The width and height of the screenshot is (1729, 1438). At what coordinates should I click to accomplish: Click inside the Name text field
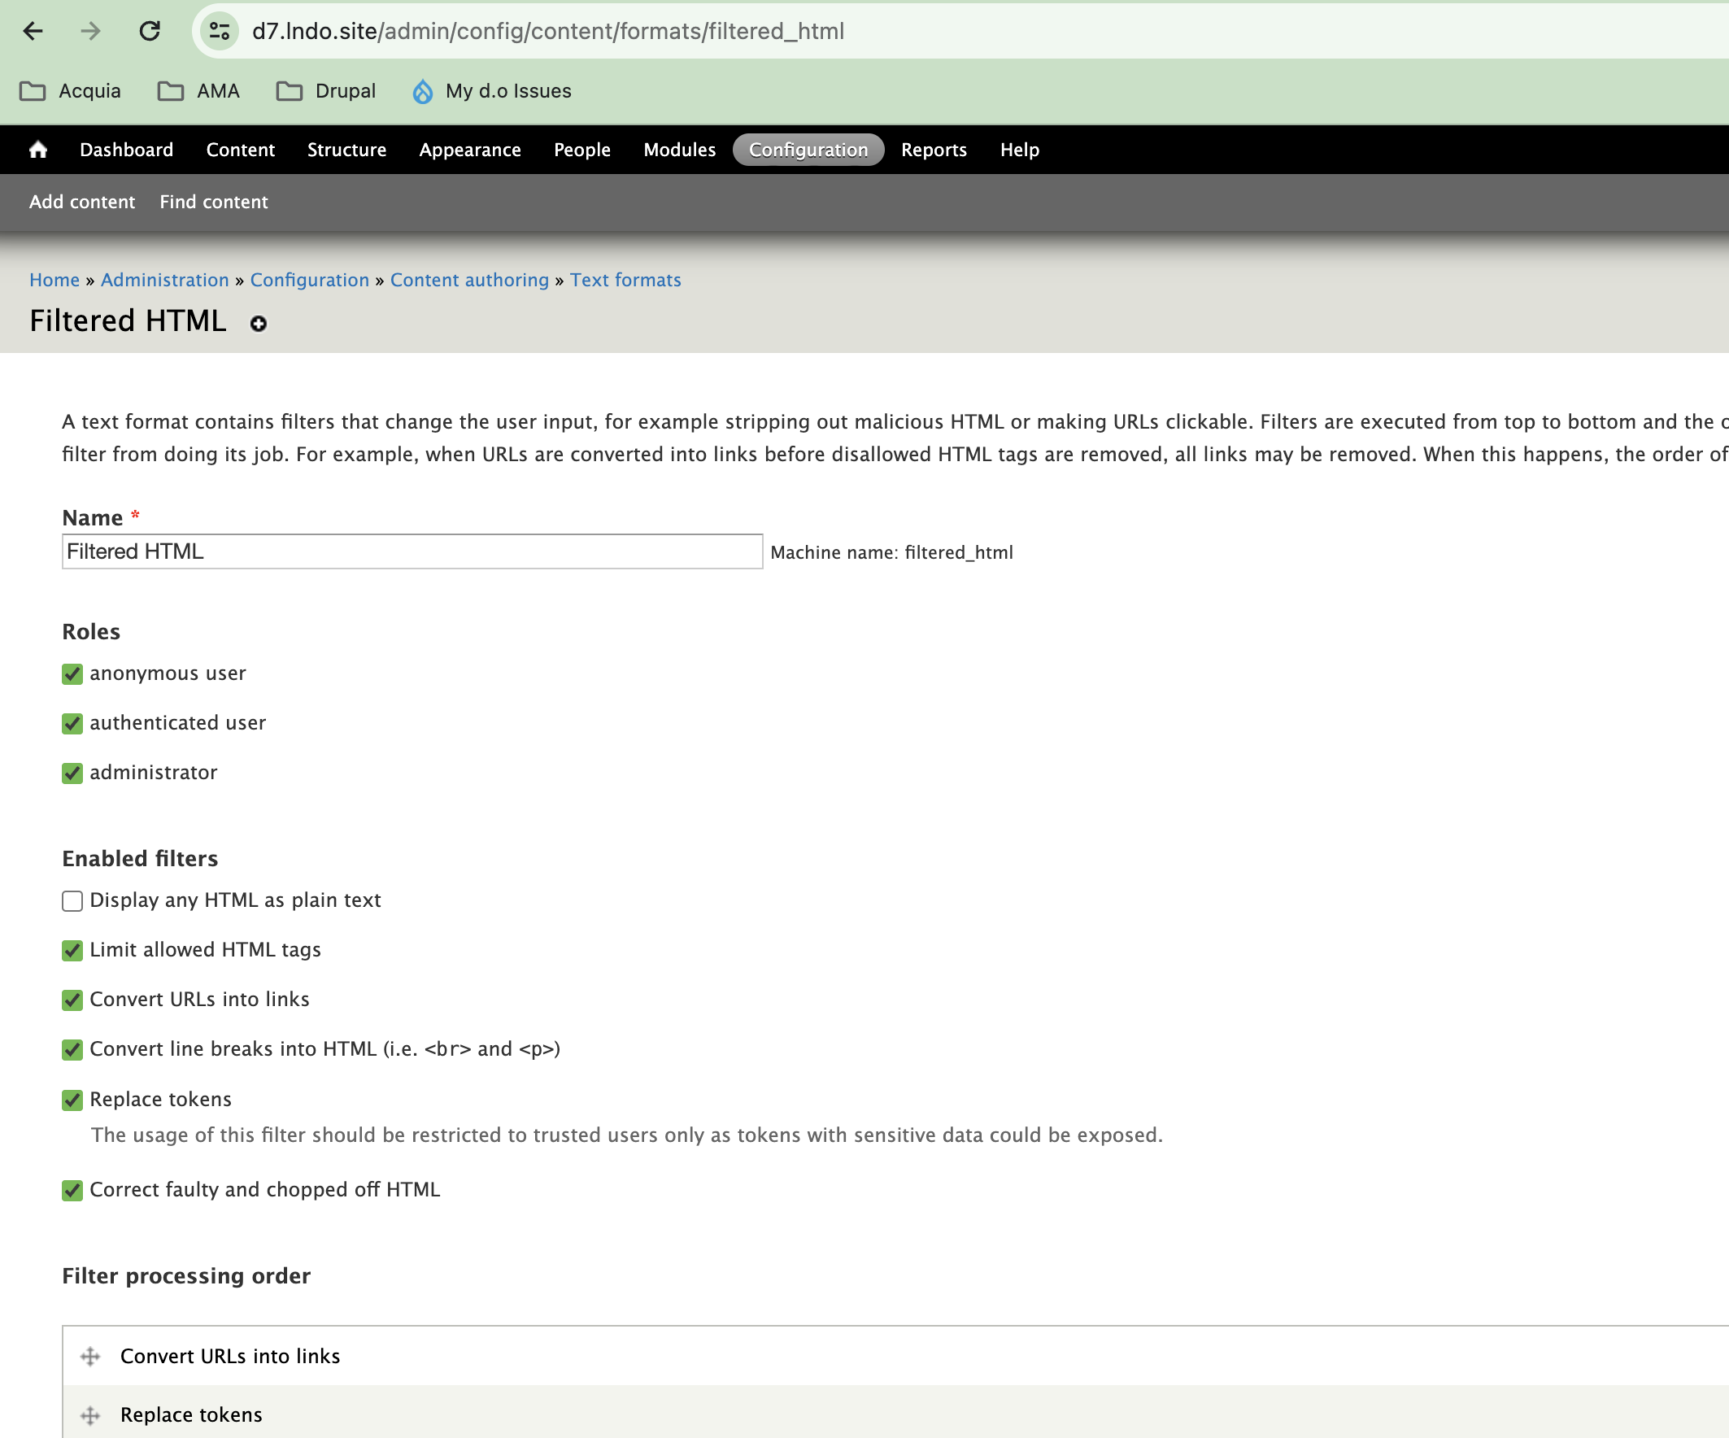[x=410, y=551]
